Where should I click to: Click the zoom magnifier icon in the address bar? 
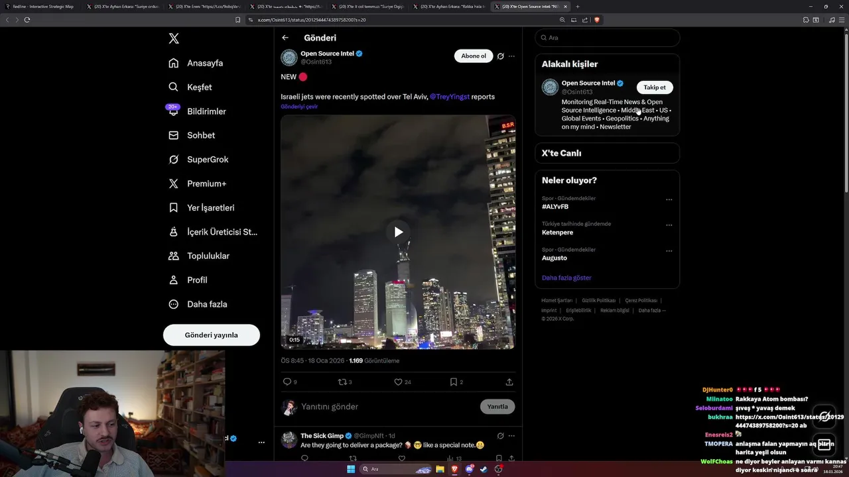562,20
